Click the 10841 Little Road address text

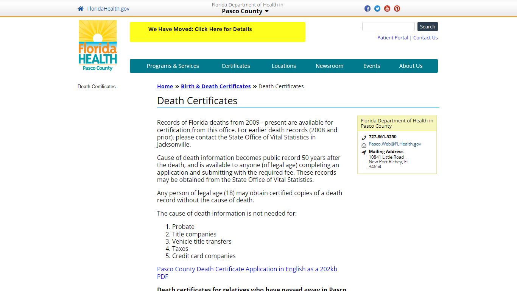[386, 157]
